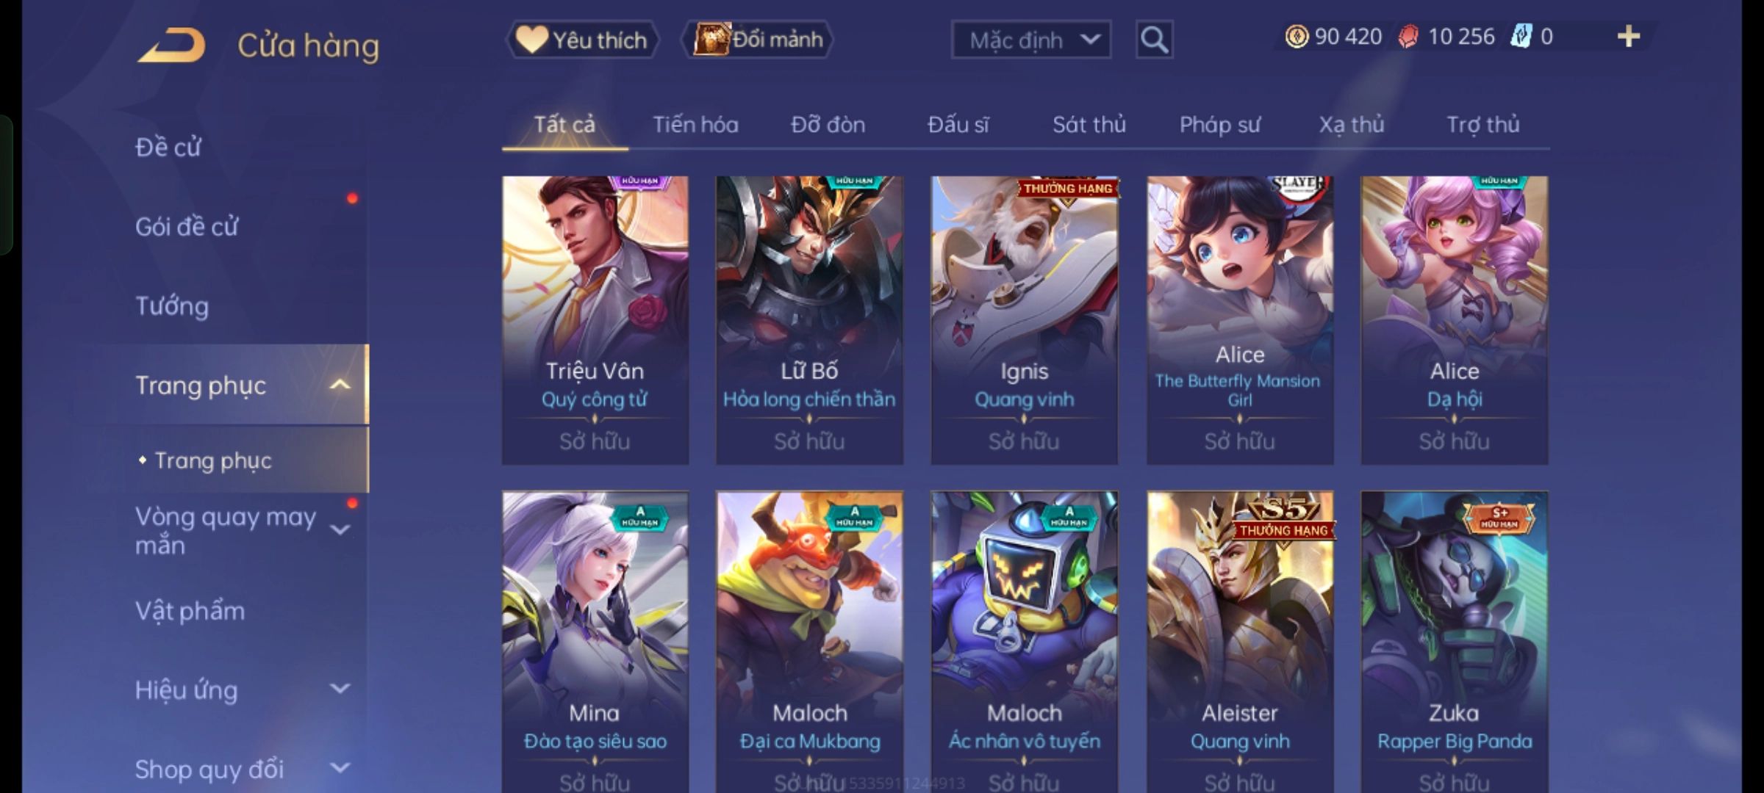
Task: Collapse the Trang phục sidebar section
Action: click(340, 385)
